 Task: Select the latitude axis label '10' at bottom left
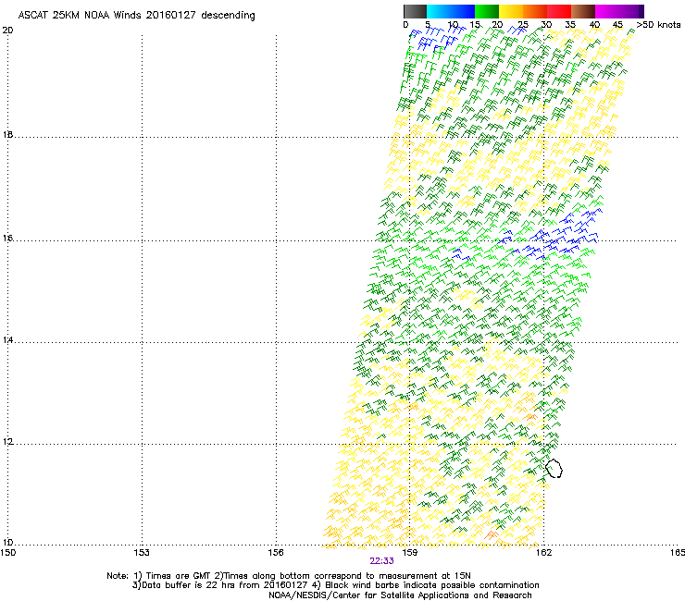7,543
